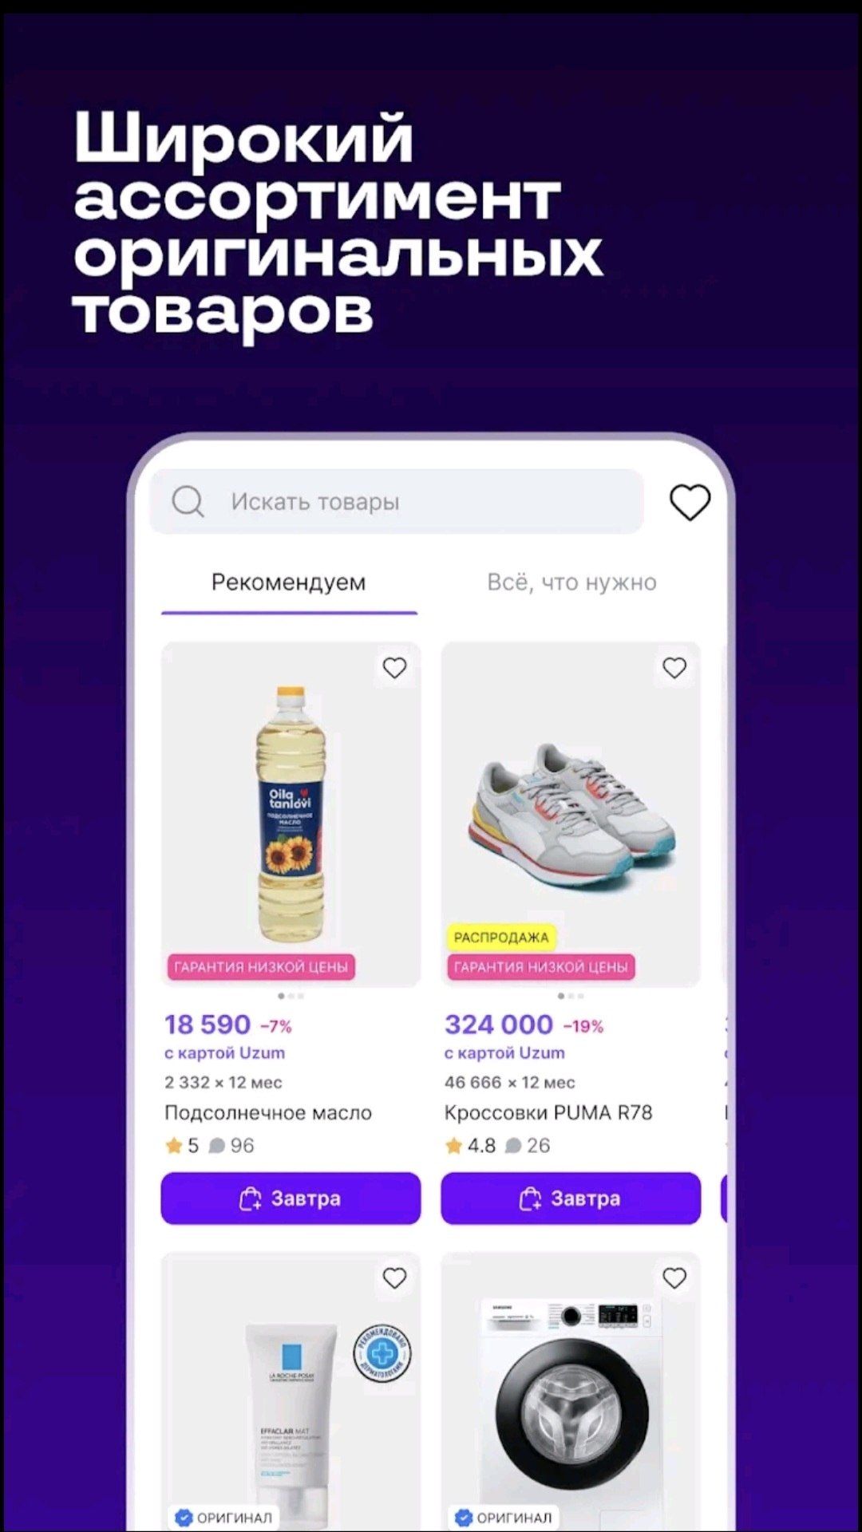Open the PUMA sneakers product image
This screenshot has height=1532, width=862.
(x=571, y=814)
